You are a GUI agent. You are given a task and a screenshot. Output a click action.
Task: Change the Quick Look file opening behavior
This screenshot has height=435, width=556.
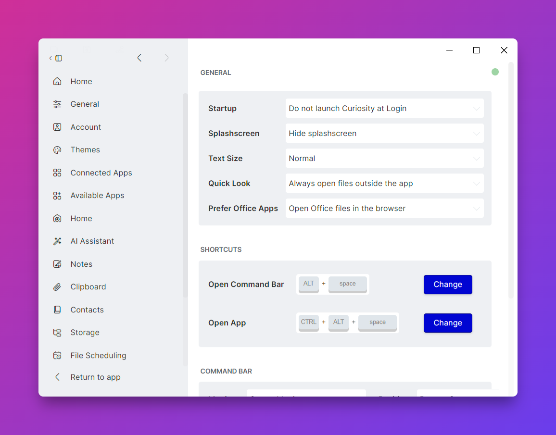[x=384, y=183]
